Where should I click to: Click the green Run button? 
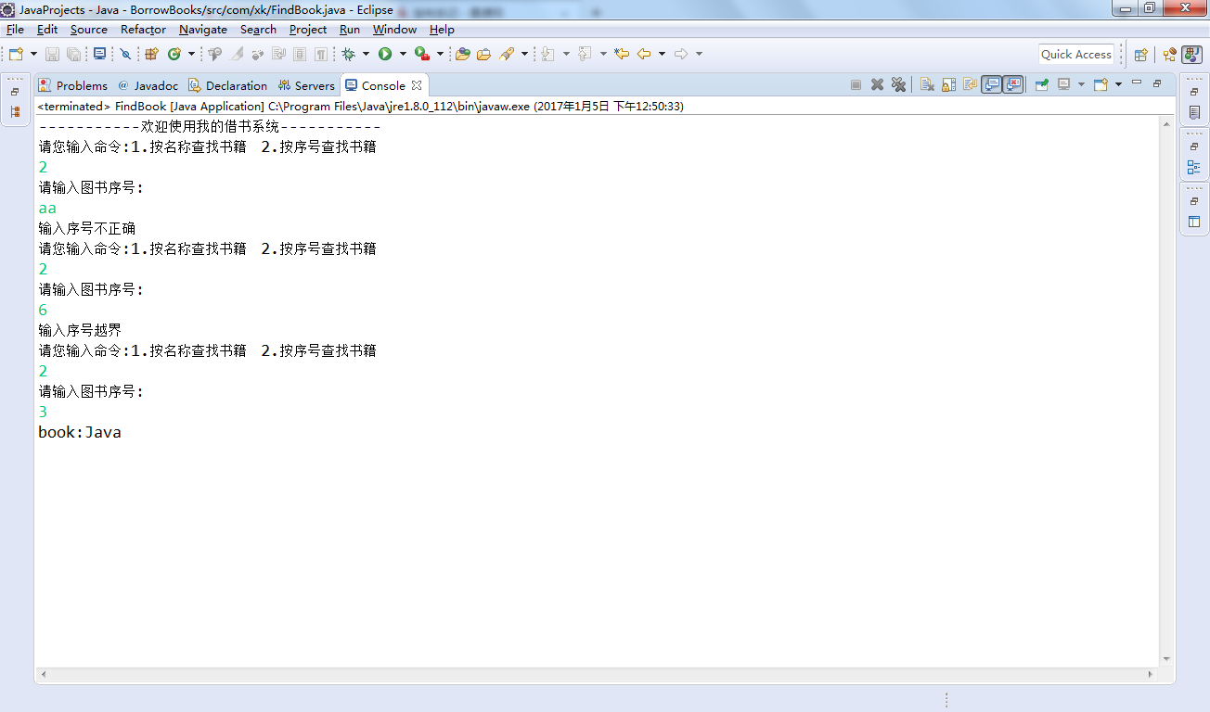385,54
